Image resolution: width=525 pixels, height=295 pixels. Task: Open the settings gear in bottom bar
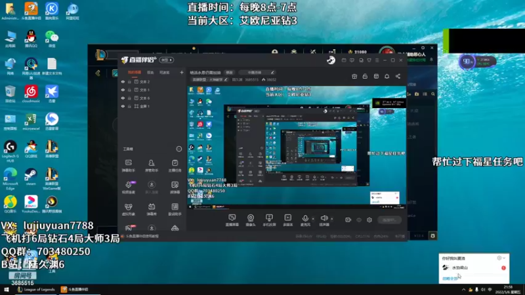pos(369,220)
